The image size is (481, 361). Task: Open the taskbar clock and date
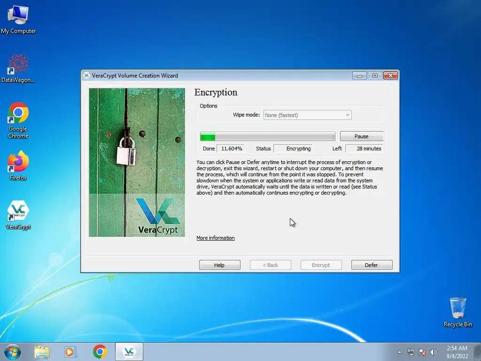pyautogui.click(x=457, y=352)
